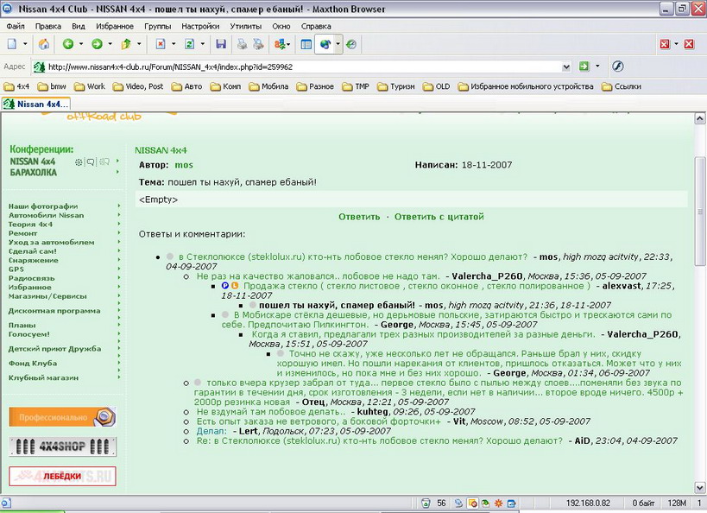Stop loading with red X page icon
Image resolution: width=707 pixels, height=513 pixels.
pos(161,44)
